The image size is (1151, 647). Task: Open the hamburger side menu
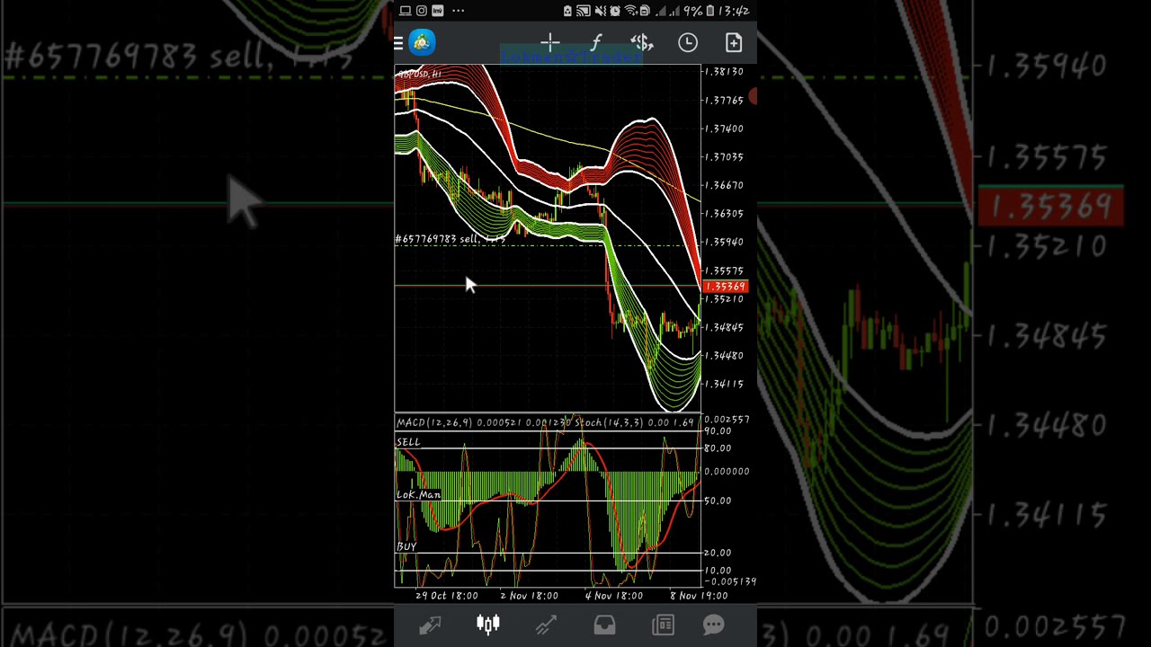(398, 42)
